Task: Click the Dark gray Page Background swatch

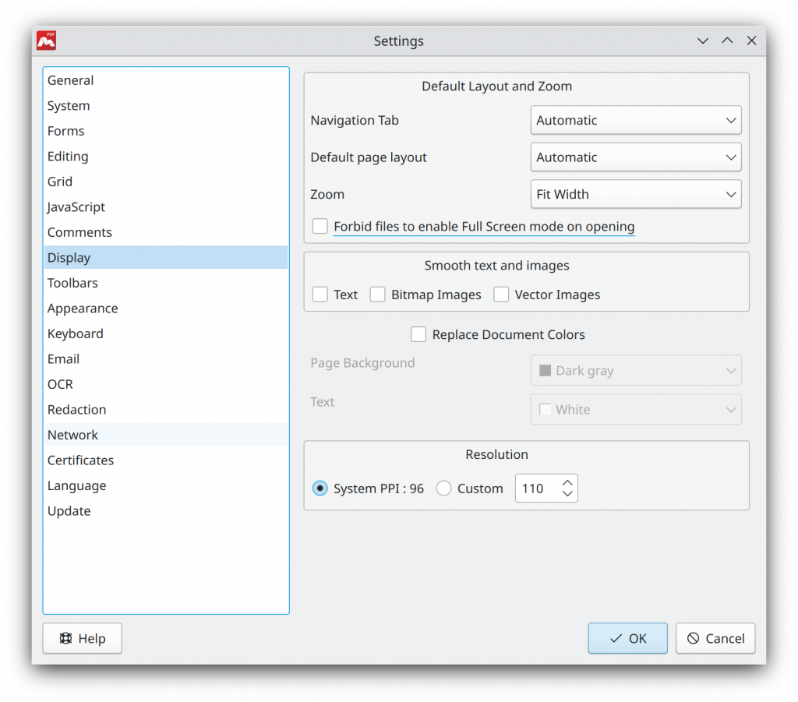Action: (x=545, y=370)
